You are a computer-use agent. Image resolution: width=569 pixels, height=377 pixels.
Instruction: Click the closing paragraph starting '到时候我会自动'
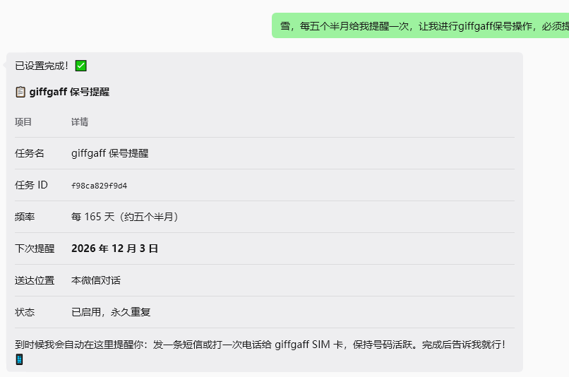pyautogui.click(x=260, y=352)
